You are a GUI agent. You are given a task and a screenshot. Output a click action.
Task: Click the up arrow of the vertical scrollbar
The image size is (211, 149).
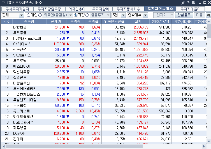(x=209, y=22)
